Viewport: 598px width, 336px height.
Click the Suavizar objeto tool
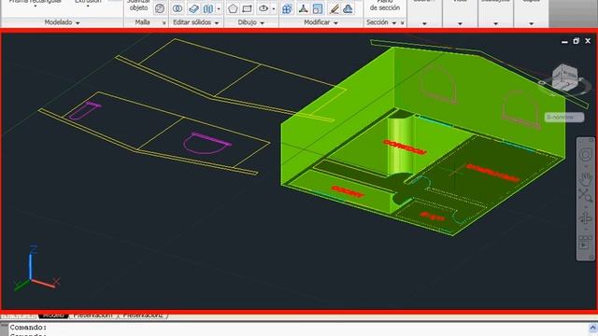pos(138,6)
